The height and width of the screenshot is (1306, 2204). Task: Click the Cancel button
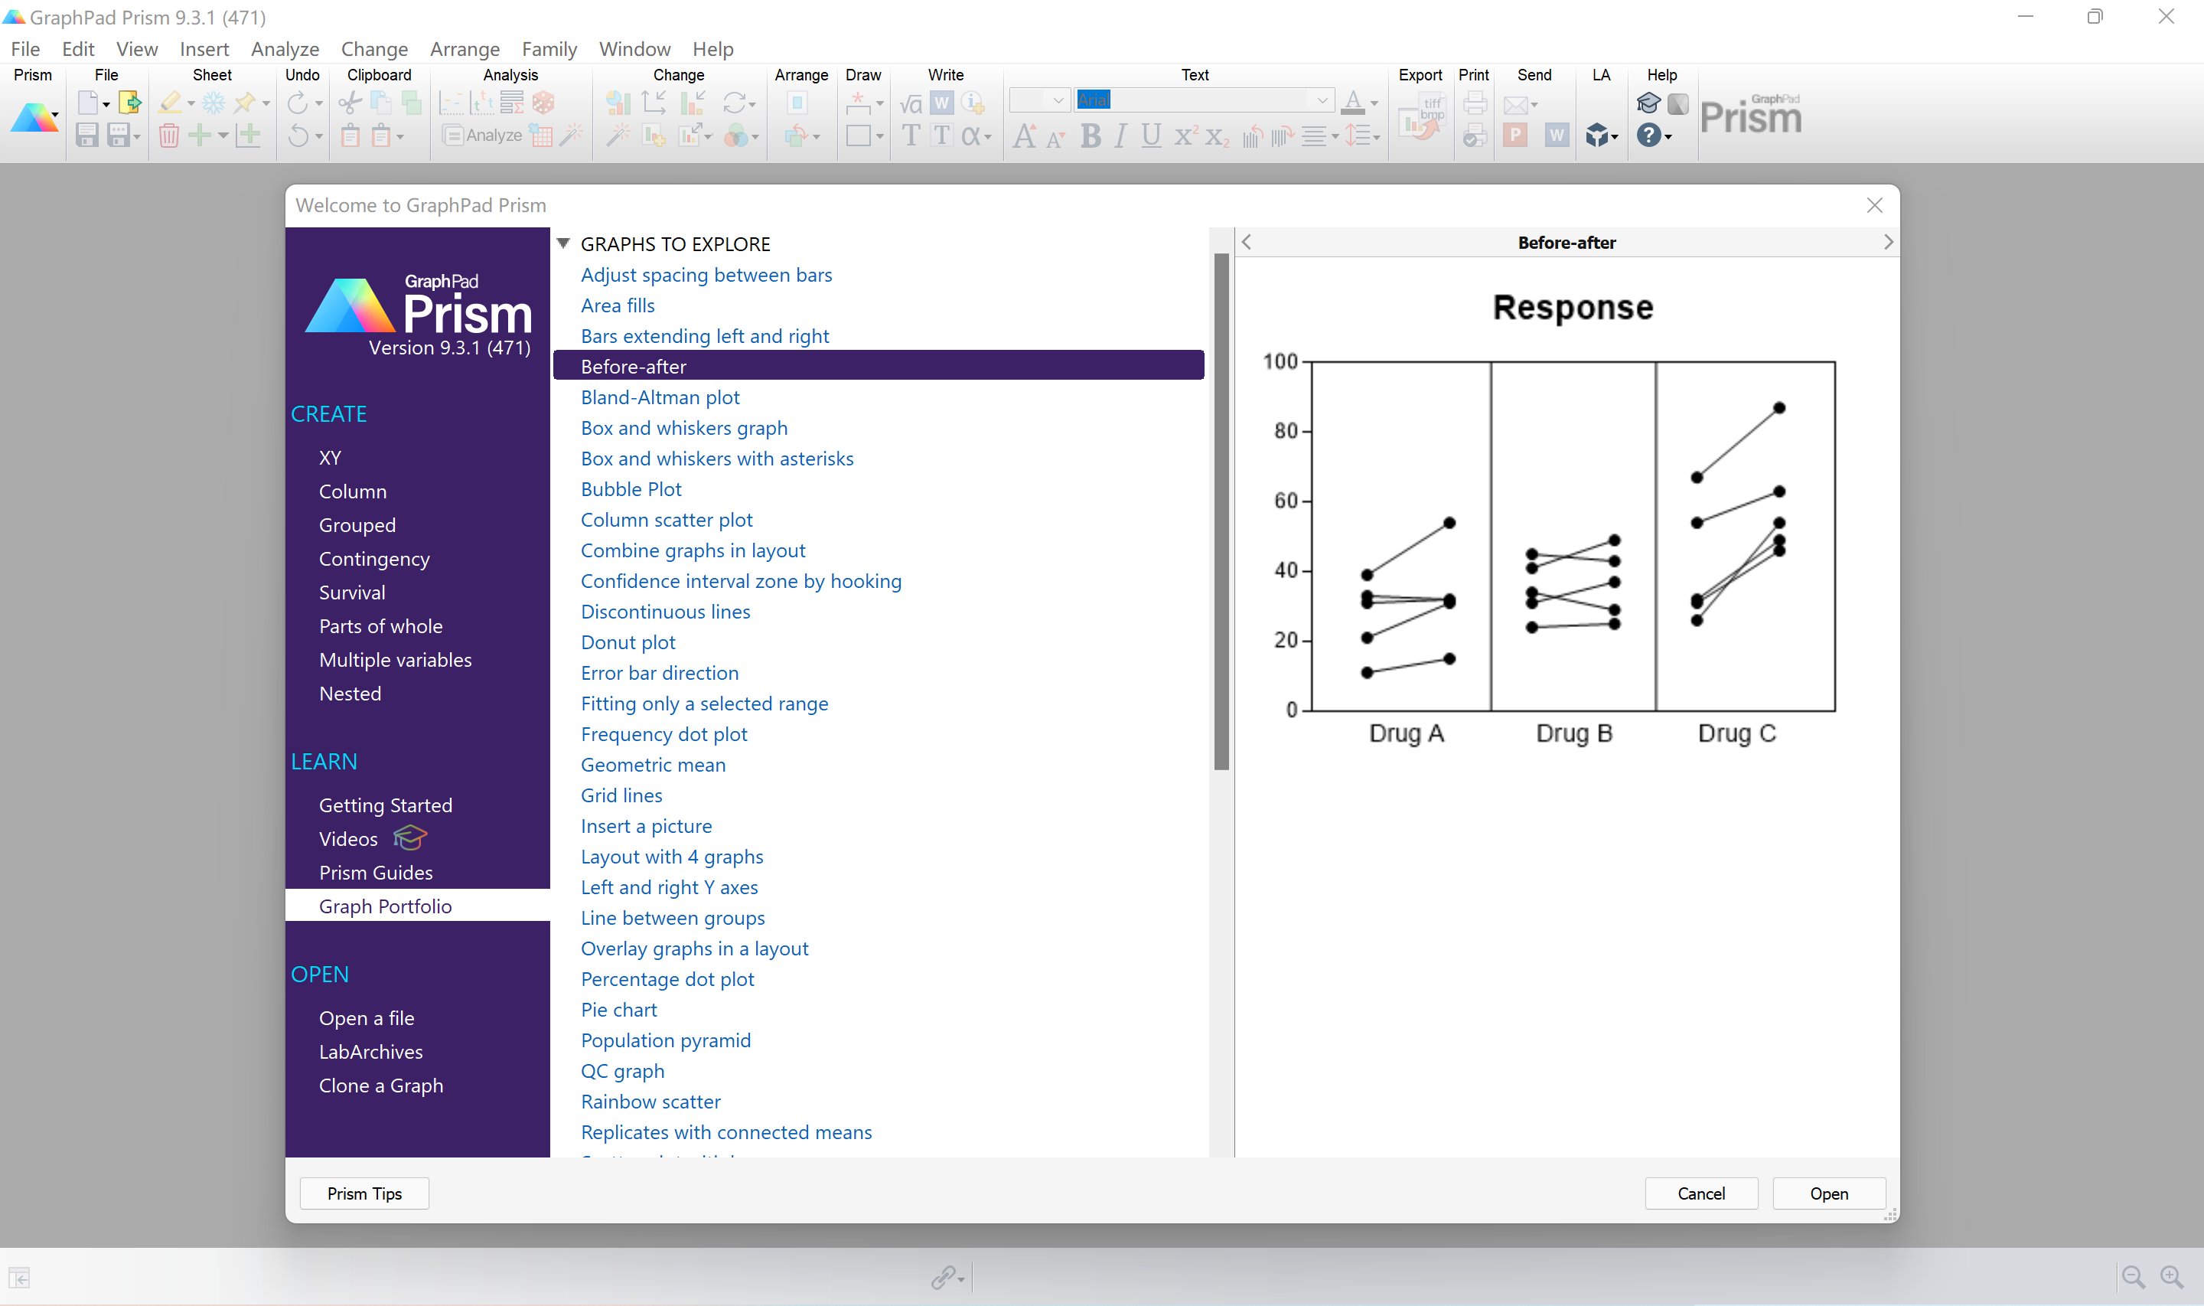click(1701, 1193)
